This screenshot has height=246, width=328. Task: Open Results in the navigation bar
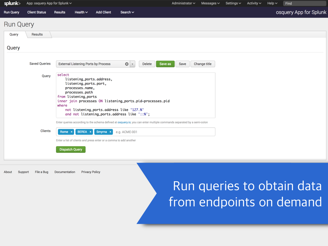click(60, 12)
